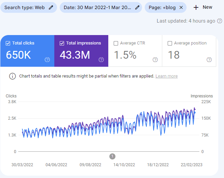The width and height of the screenshot is (224, 178).
Task: Open the Page: +blog filter chip
Action: click(162, 7)
